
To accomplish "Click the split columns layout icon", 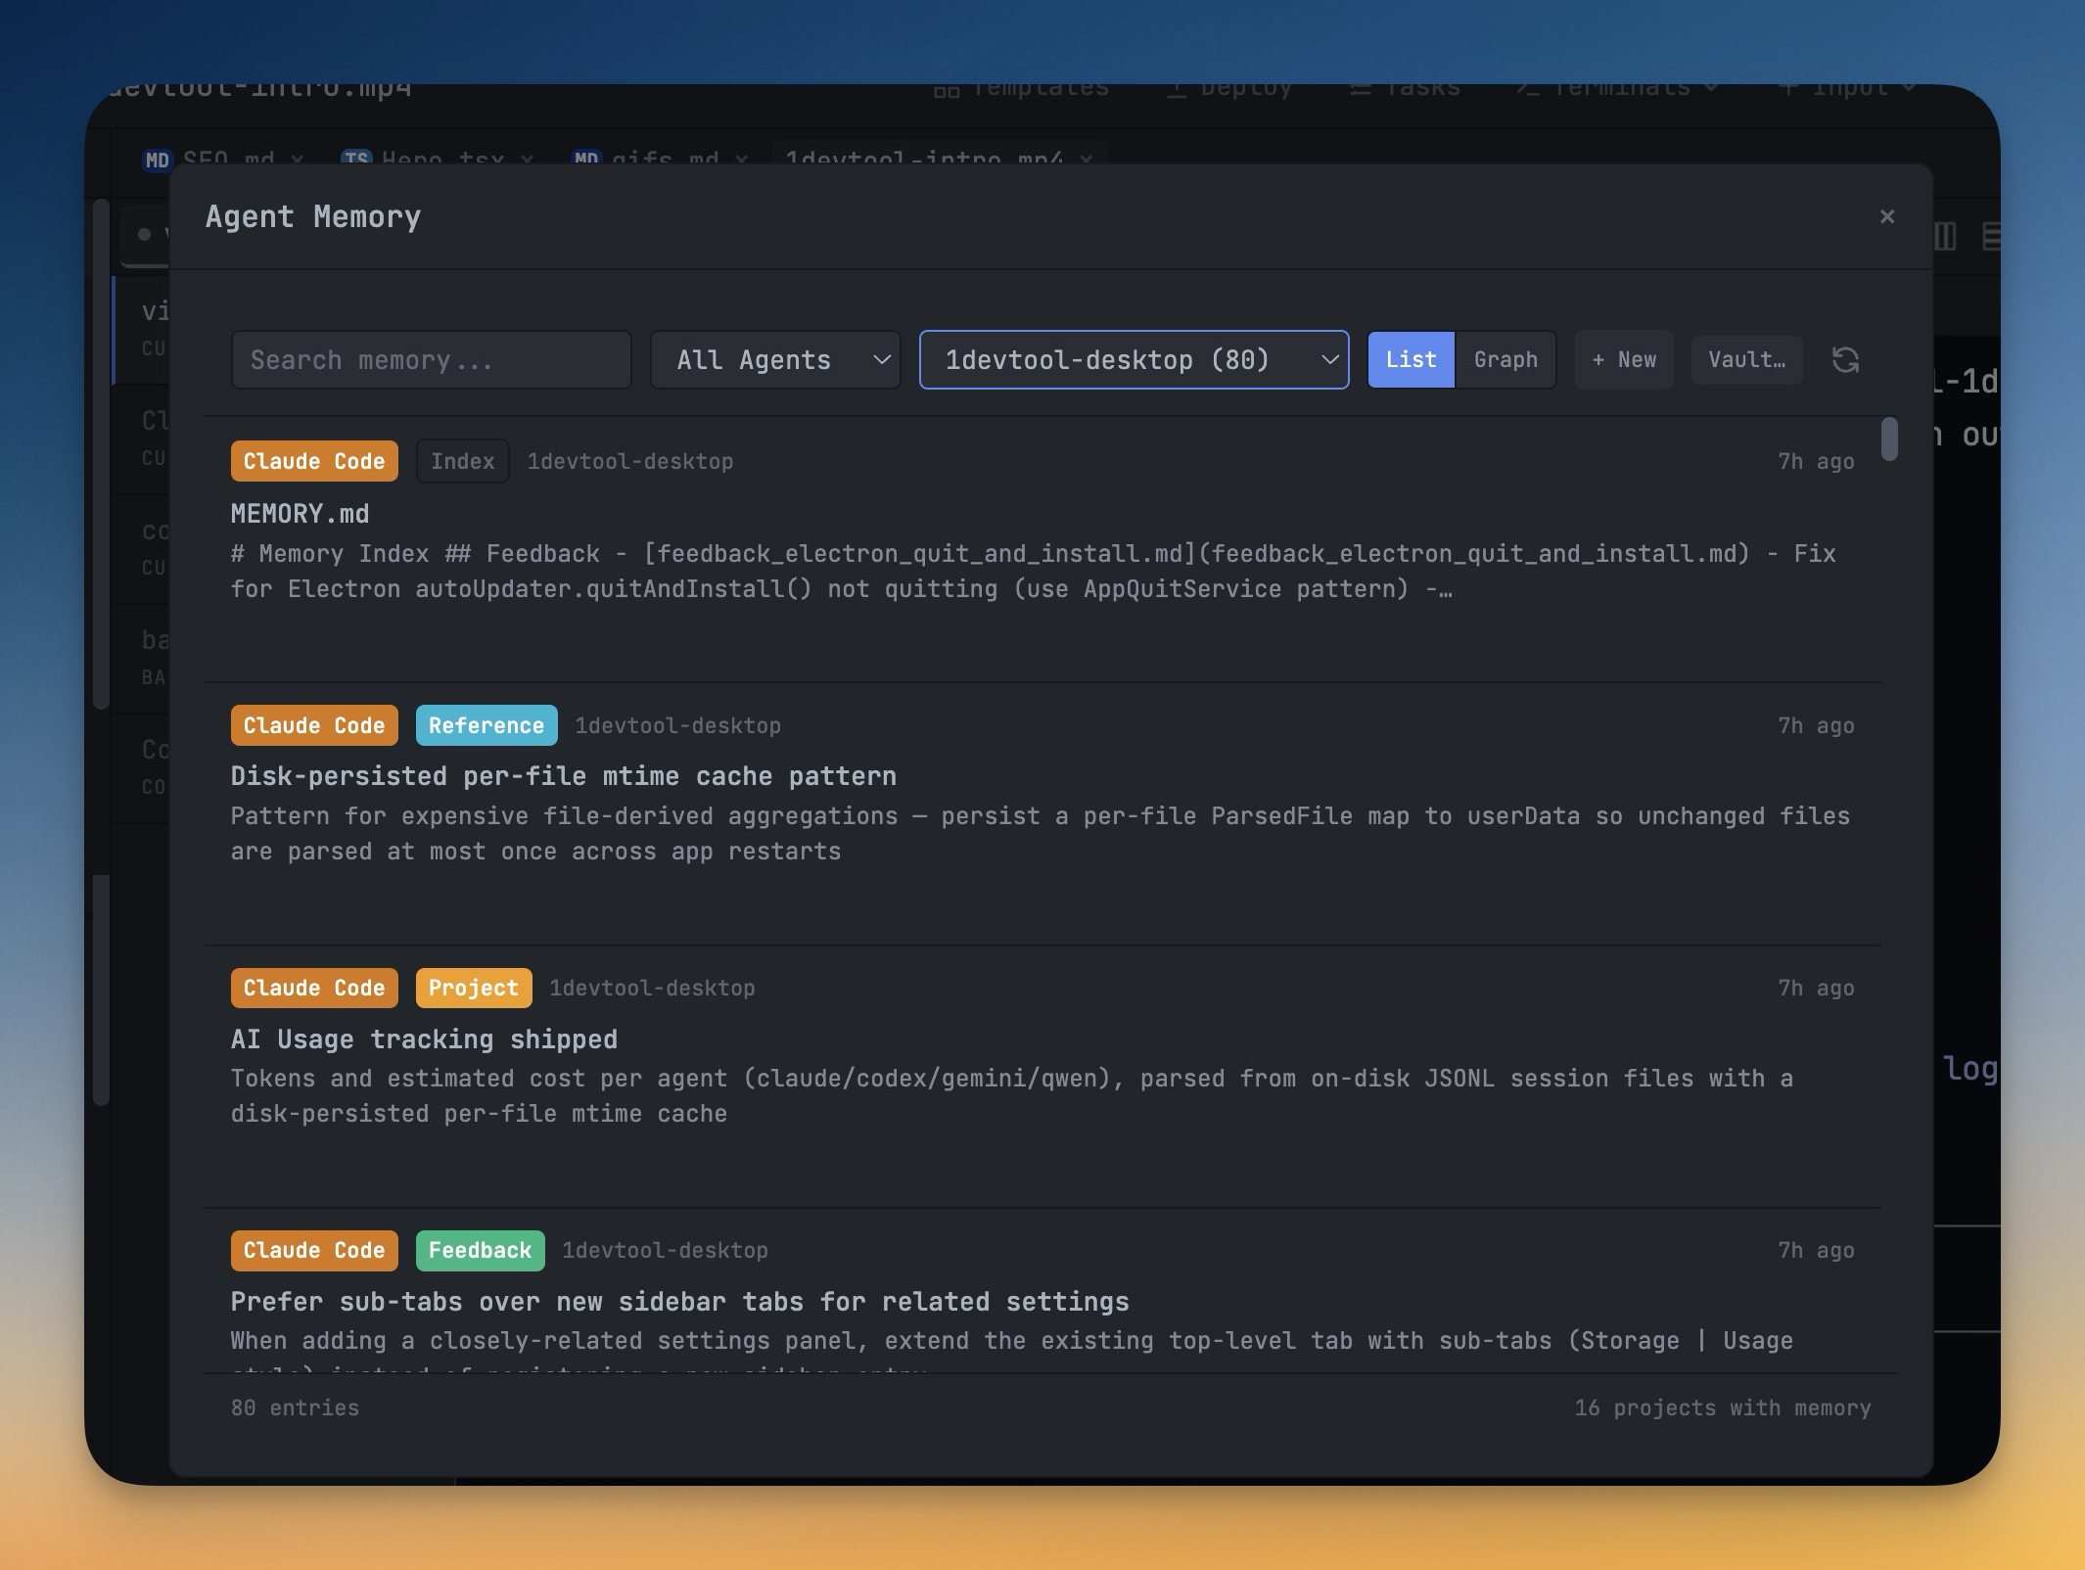I will click(1945, 236).
